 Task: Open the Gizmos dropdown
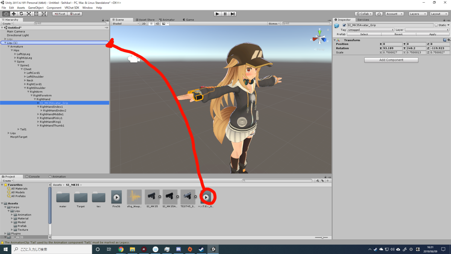[x=274, y=24]
